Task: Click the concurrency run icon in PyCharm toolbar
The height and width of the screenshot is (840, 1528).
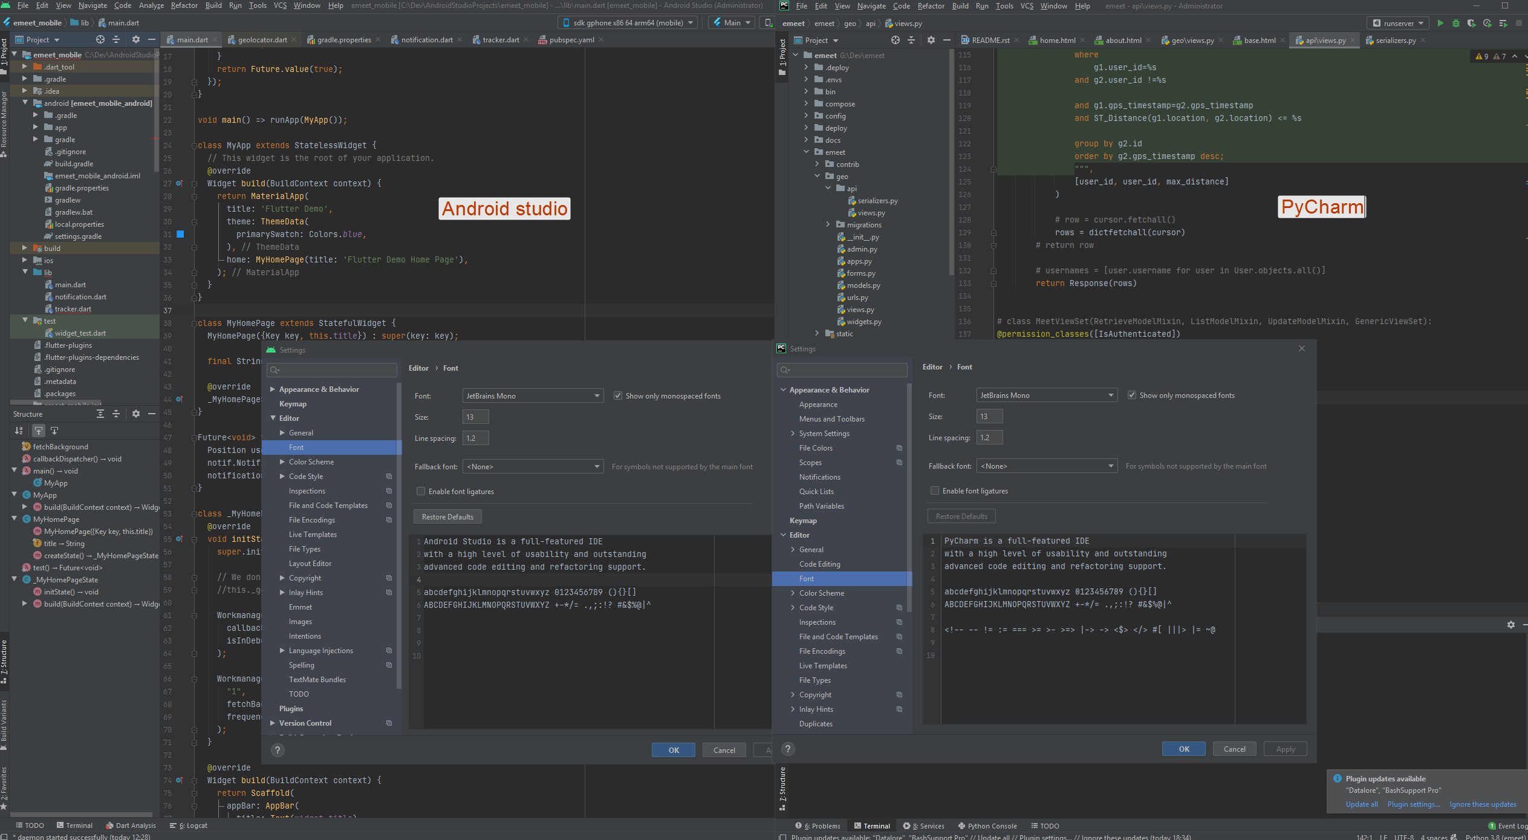Action: (1503, 23)
